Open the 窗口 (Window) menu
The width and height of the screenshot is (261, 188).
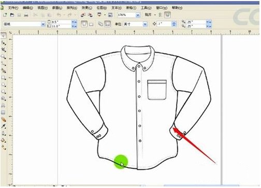162,8
